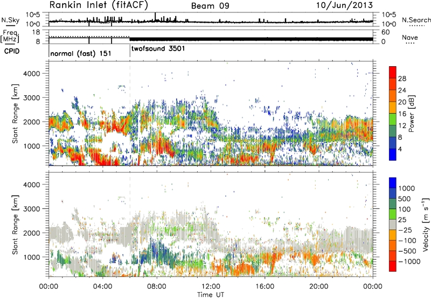This screenshot has width=431, height=298.
Task: Click "4000" tick on power panel range axis
Action: (x=31, y=74)
